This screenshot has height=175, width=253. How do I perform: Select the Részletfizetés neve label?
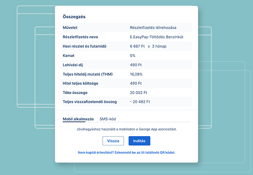[80, 37]
